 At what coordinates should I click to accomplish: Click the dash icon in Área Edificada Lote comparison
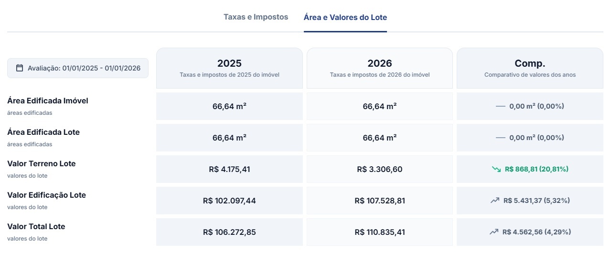coord(500,138)
